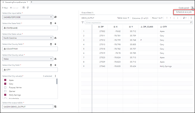Choose Schedule as a job

point(184,12)
